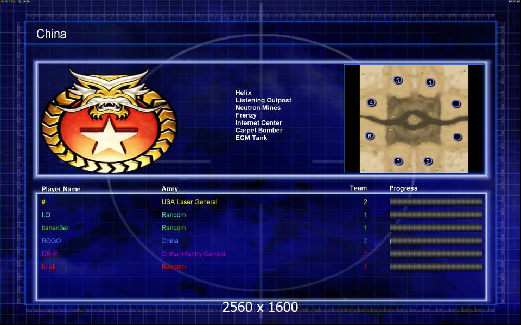Click LQ's Random army text
521x325 pixels.
click(x=174, y=215)
